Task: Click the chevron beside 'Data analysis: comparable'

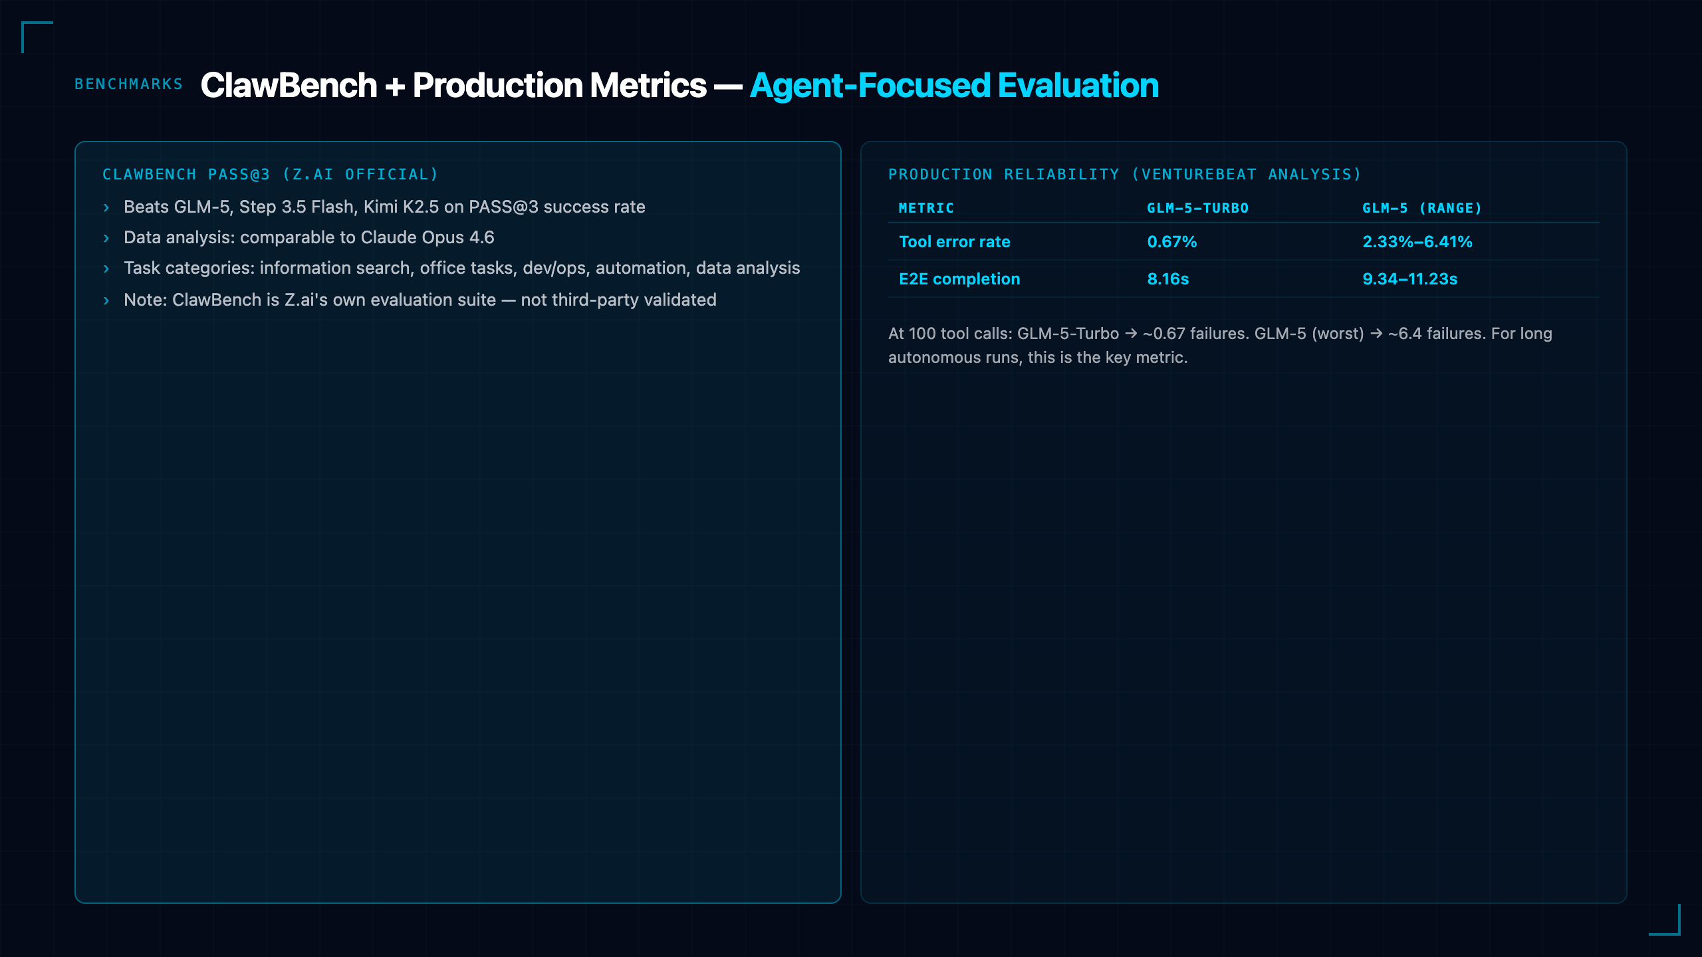Action: (106, 238)
